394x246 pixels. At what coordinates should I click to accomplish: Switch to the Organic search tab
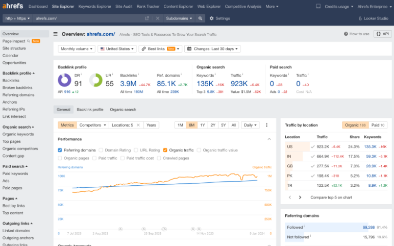click(x=123, y=110)
